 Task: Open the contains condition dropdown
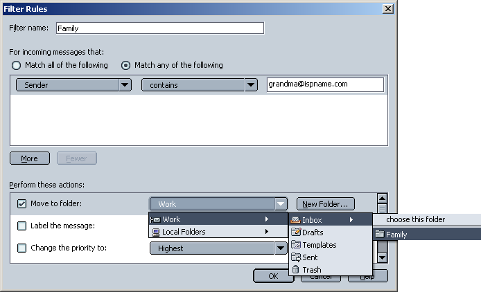200,84
